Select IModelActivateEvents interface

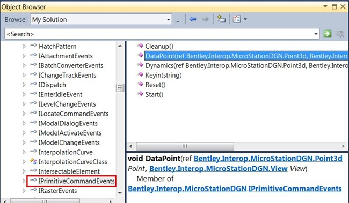[x=70, y=133]
